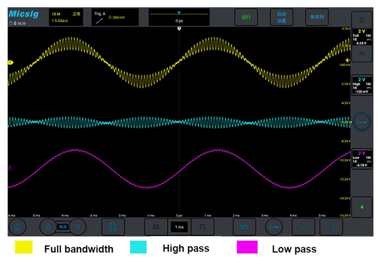
Task: Toggle yellow channel 1 Full bandwidth box
Action: pos(361,38)
